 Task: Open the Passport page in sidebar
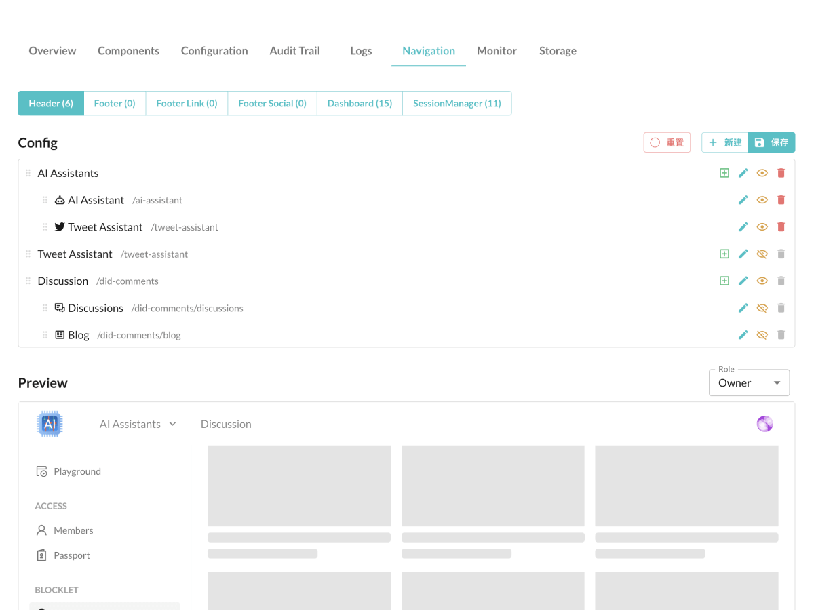point(71,555)
